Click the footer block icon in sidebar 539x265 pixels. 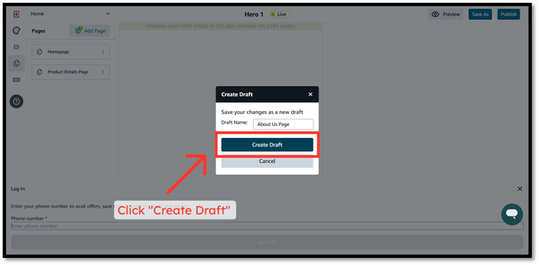click(x=16, y=79)
